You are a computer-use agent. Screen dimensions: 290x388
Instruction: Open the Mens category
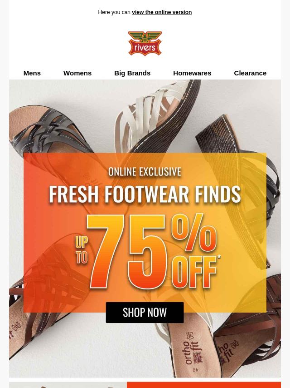coord(32,73)
